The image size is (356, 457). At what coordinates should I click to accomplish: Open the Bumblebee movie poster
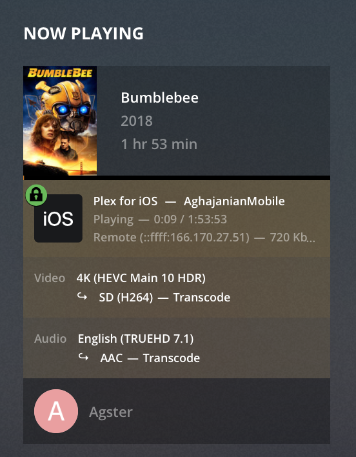pos(60,121)
